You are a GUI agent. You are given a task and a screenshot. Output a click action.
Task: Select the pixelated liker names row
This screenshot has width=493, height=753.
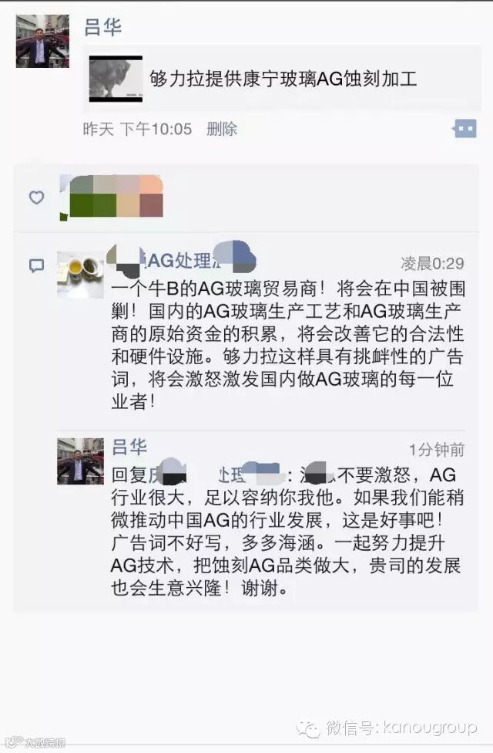click(x=111, y=198)
